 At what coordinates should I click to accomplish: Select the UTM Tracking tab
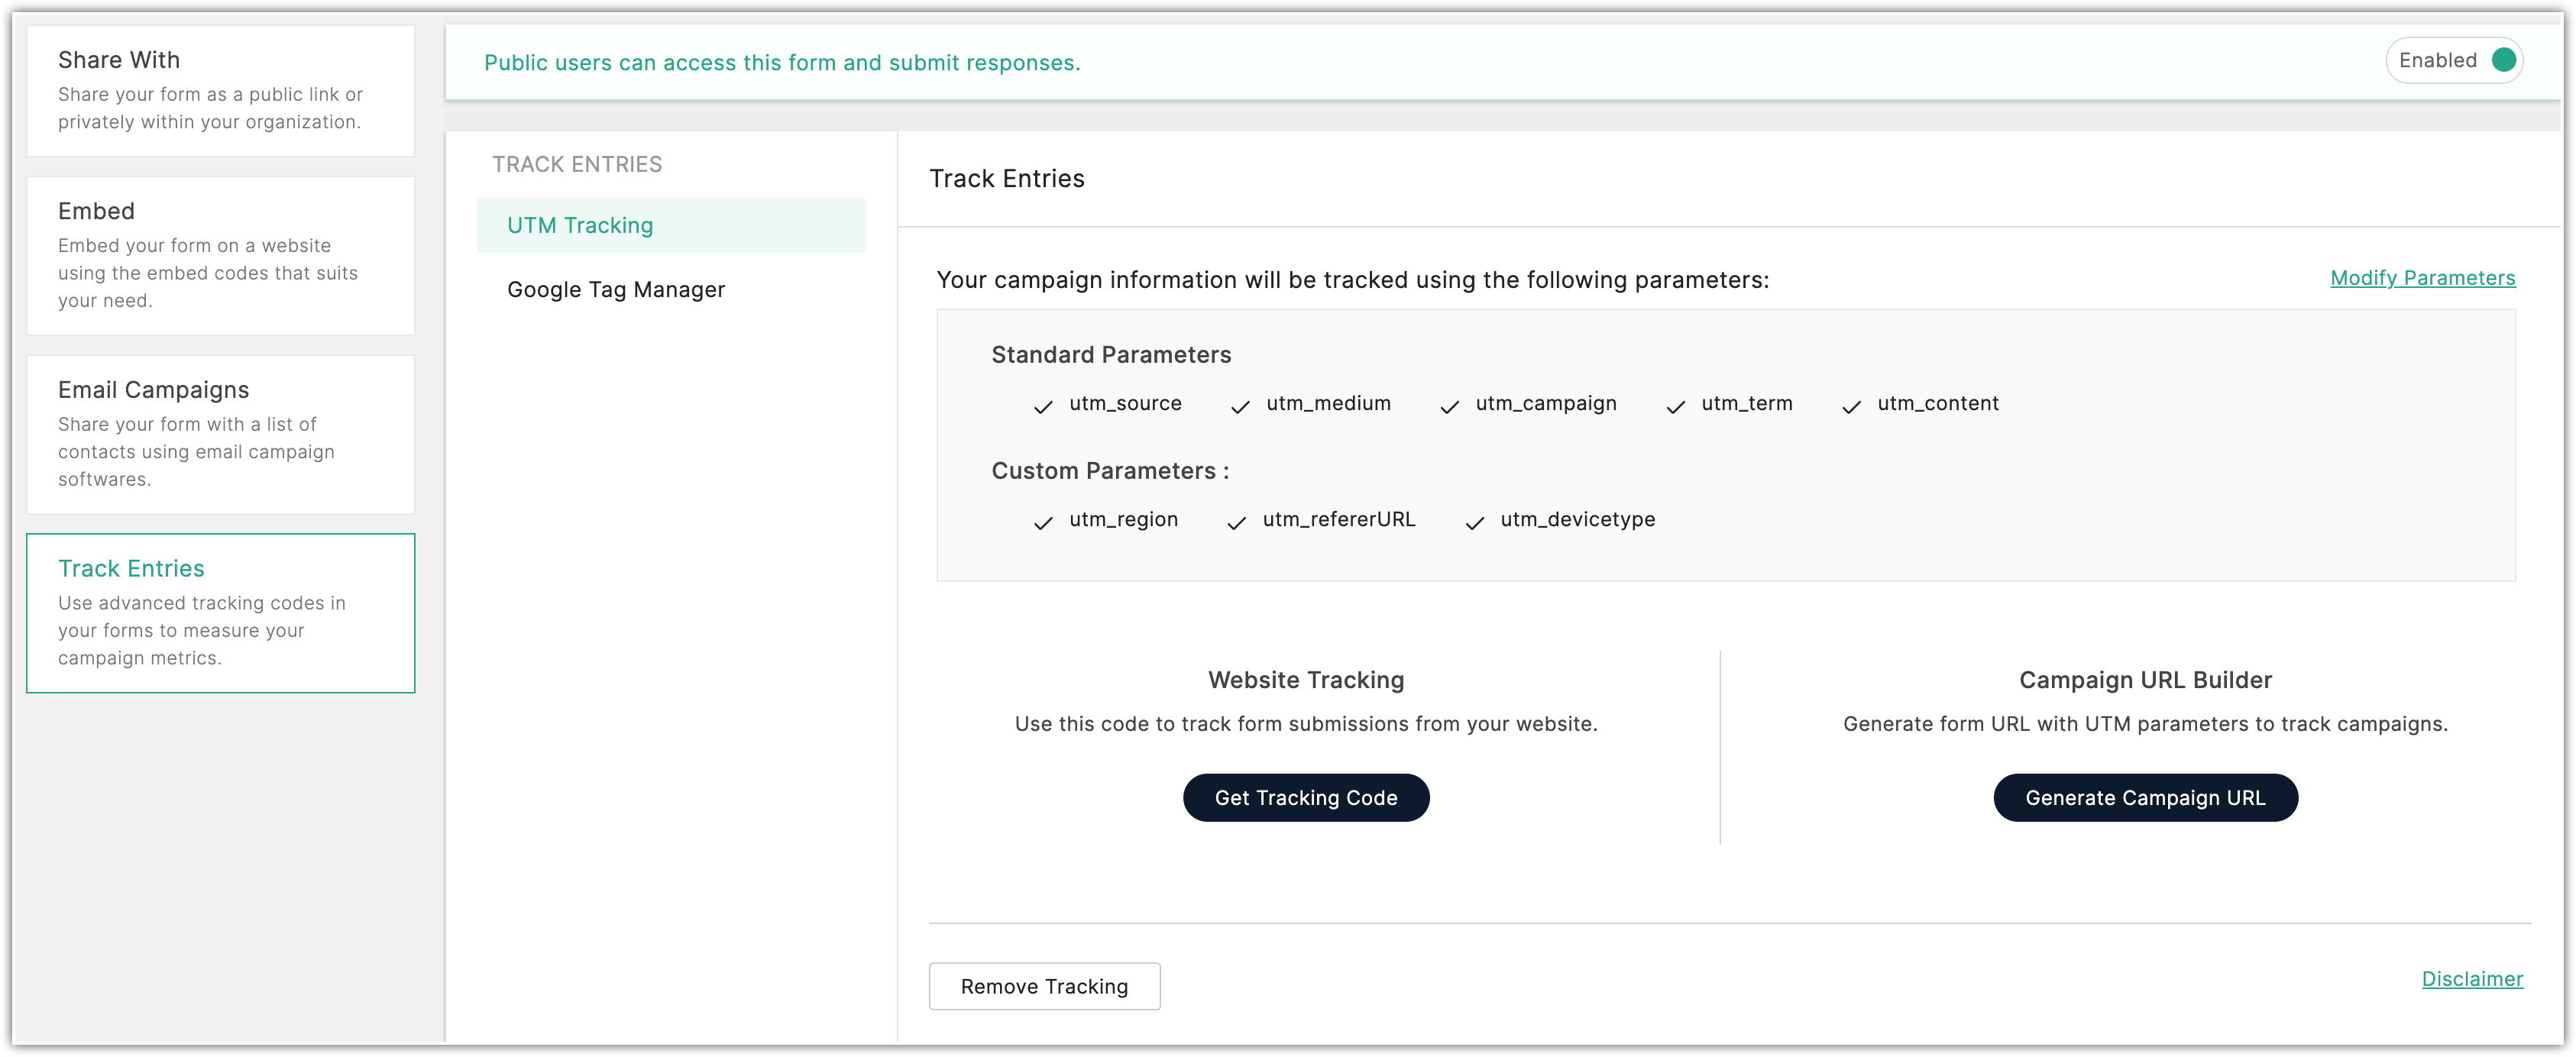click(670, 225)
